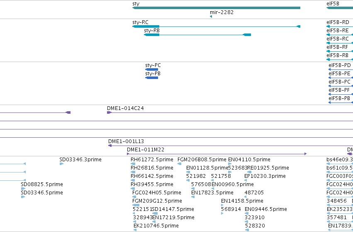Screen dimensions: 353x232
Task: Click the 521758 feature label
Action: coord(221,176)
